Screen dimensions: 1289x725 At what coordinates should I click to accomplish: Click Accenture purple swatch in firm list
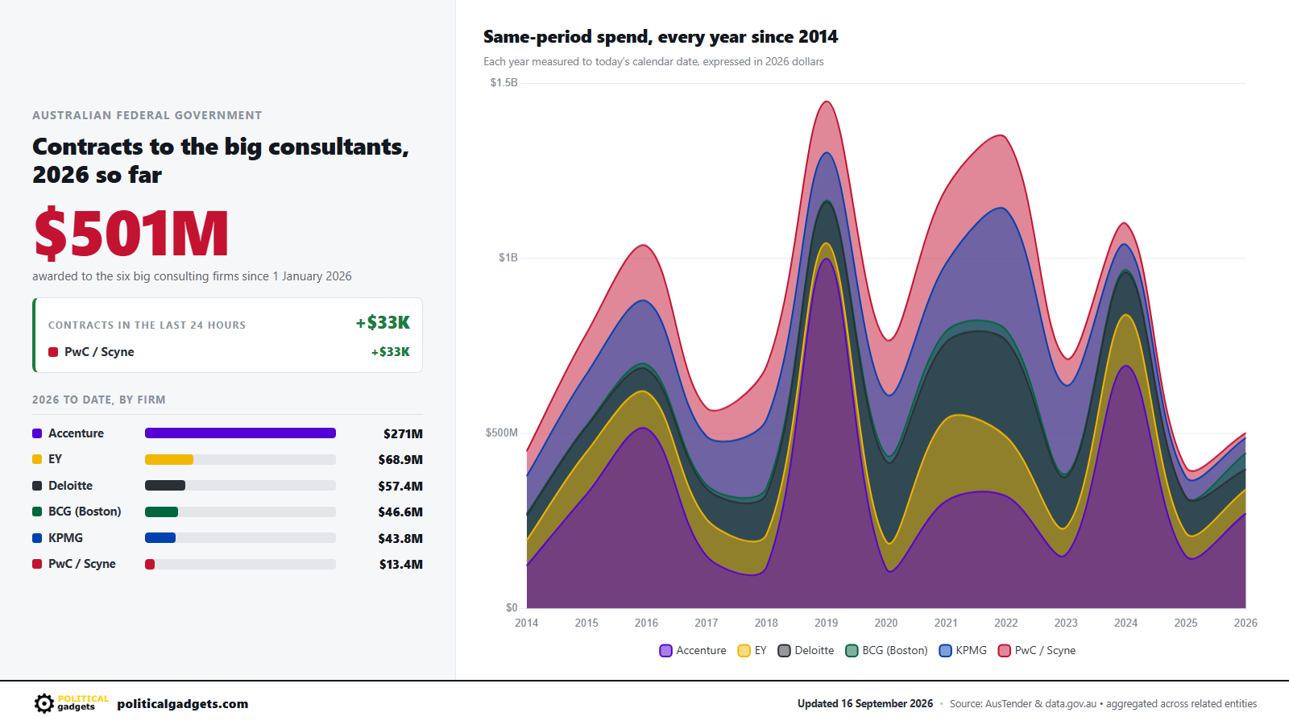click(37, 433)
